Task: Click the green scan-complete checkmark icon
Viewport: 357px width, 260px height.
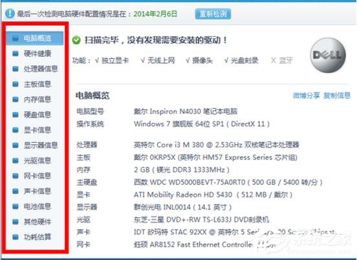Action: [76, 40]
